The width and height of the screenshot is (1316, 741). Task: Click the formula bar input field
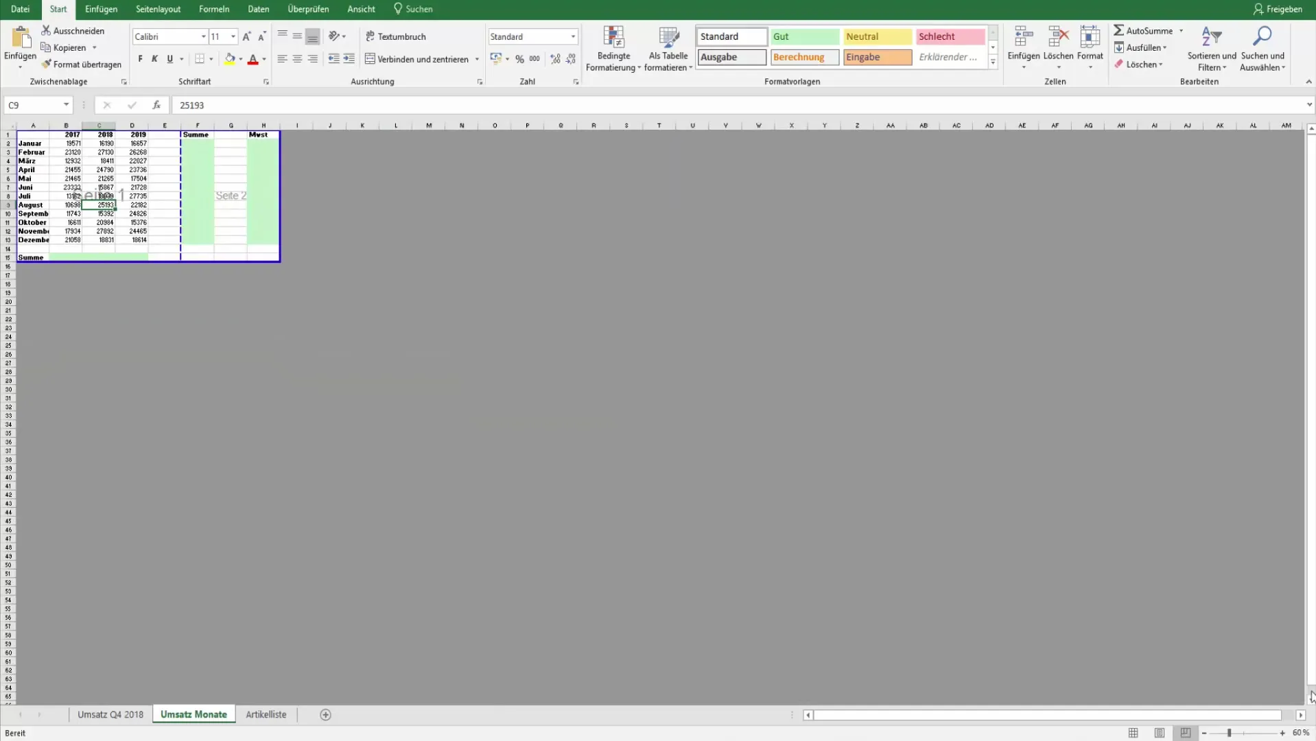point(738,105)
